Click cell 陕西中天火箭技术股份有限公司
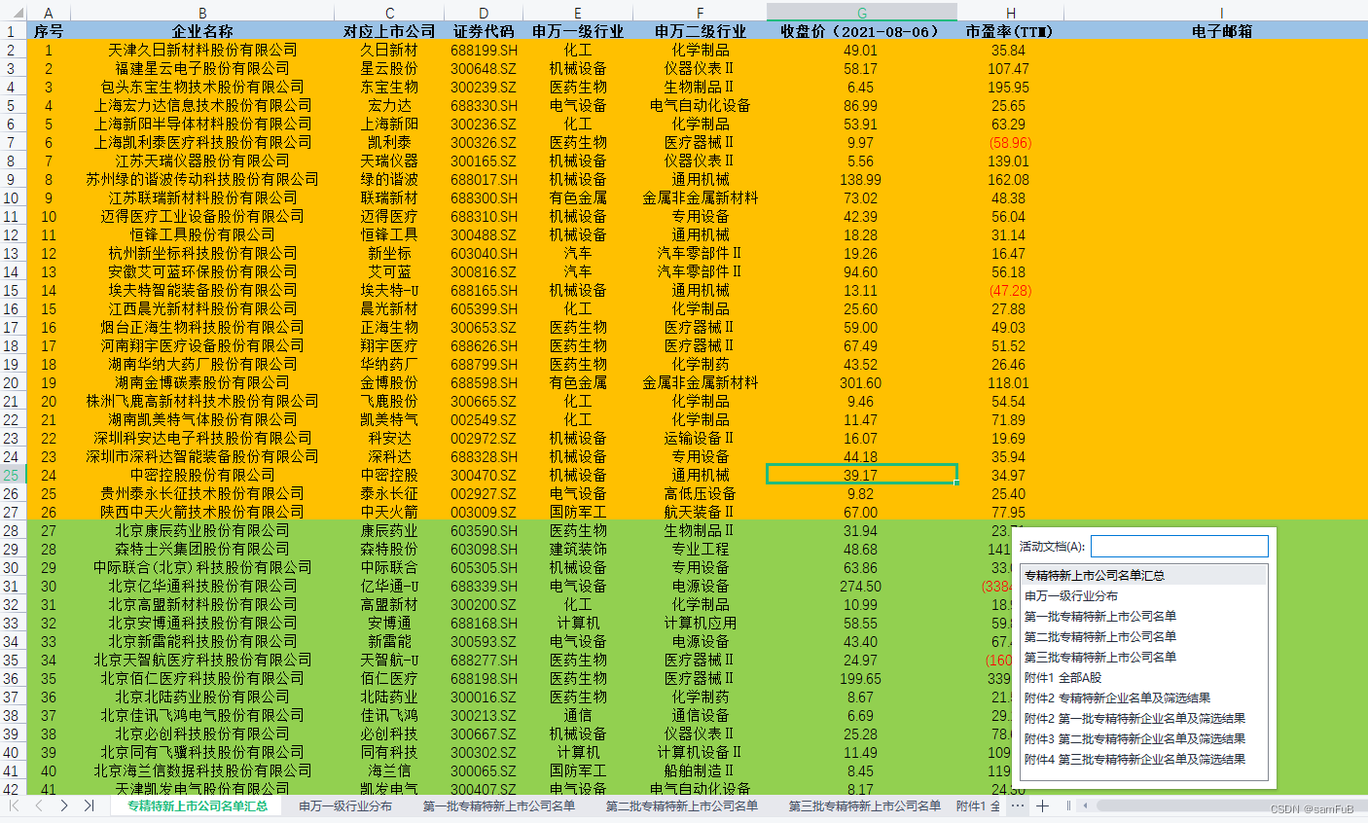The height and width of the screenshot is (823, 1368). [202, 512]
